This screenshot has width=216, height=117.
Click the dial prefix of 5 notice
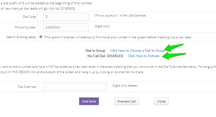click(x=47, y=3)
